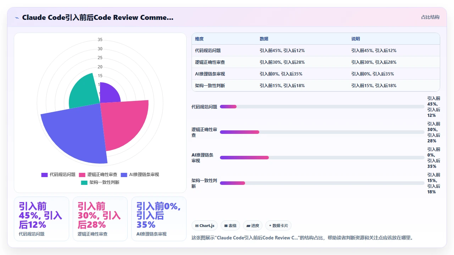The width and height of the screenshot is (454, 255).
Task: Click the 逻辑正确性审查 progress bar
Action: 322,132
